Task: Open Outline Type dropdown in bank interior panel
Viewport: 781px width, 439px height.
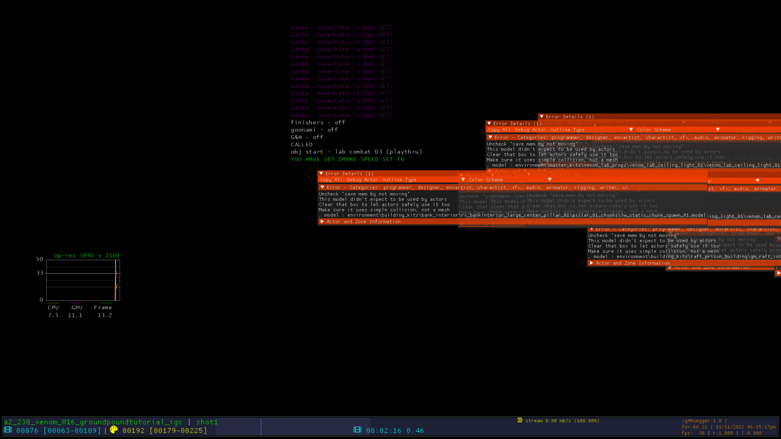Action: 463,180
